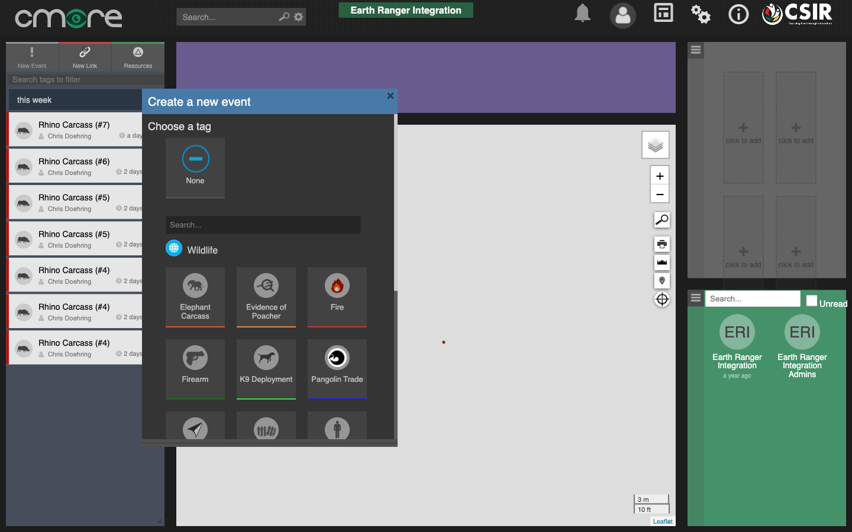Select the paper plane tag icon
Viewport: 852px width, 532px height.
[195, 428]
